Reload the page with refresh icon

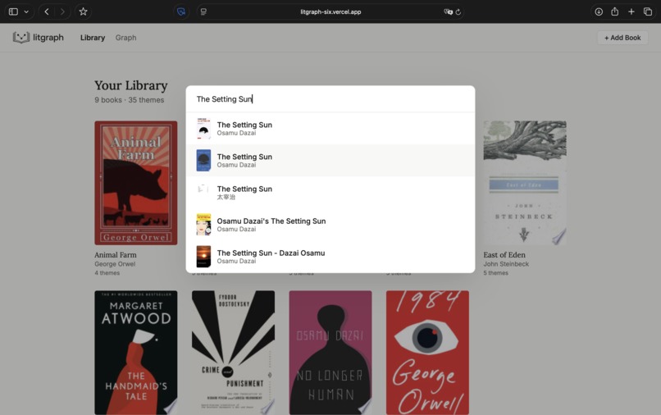pyautogui.click(x=458, y=11)
